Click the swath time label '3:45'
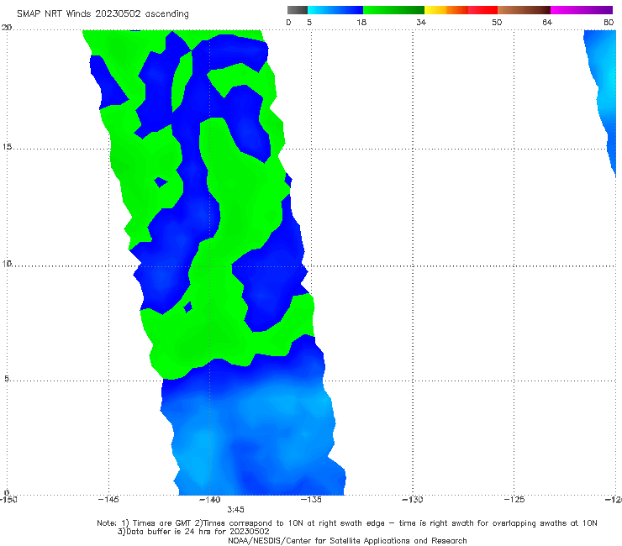The width and height of the screenshot is (622, 546). point(235,510)
